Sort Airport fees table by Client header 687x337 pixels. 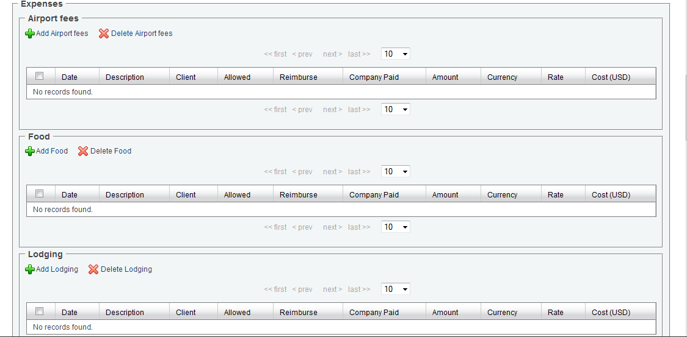(186, 77)
